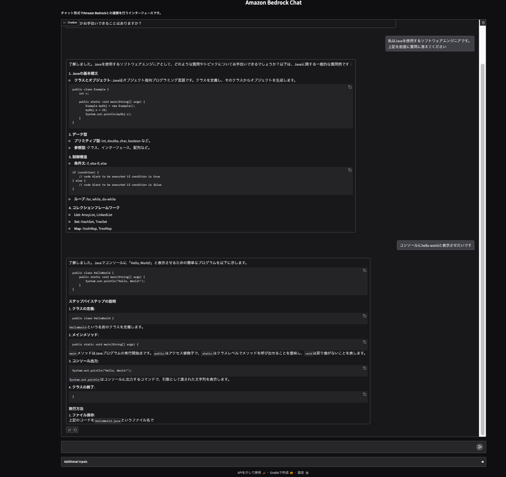Retry the last response with the refresh icon

69,430
